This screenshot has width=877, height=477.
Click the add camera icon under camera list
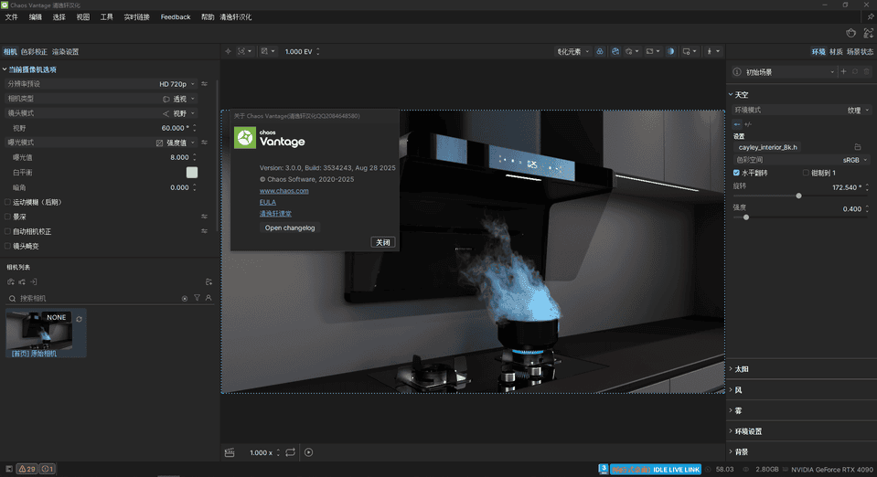point(11,281)
